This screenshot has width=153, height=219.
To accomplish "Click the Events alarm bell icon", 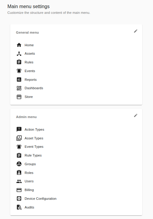I will pos(19,71).
